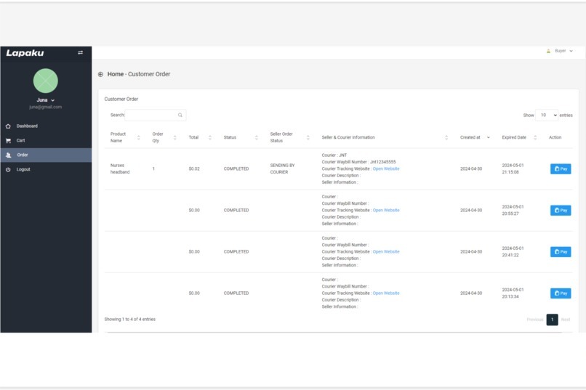The height and width of the screenshot is (390, 586).
Task: Click Pay for the Nurses headband order
Action: click(x=561, y=169)
